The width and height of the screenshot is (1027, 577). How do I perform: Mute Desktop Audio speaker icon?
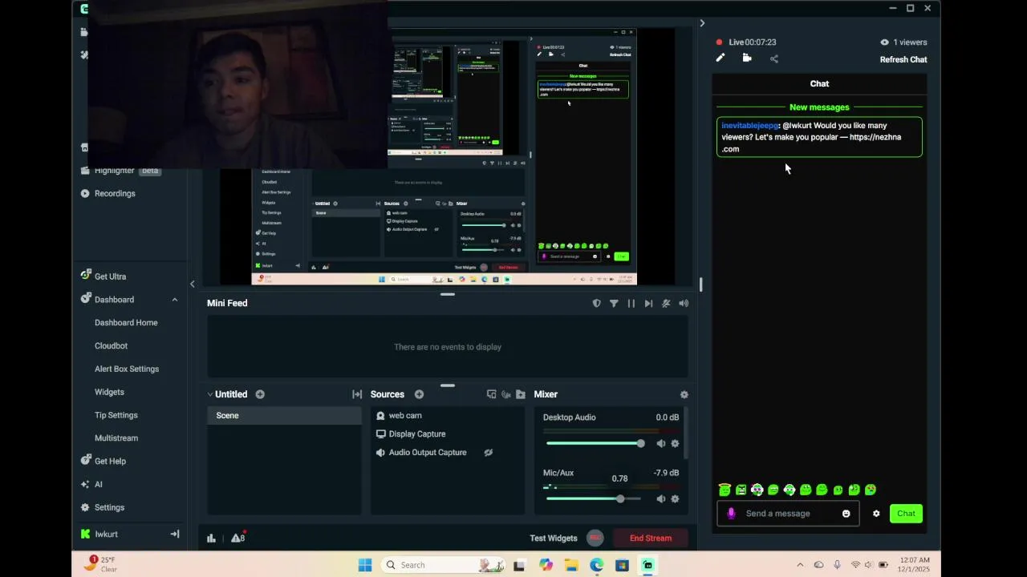(661, 443)
